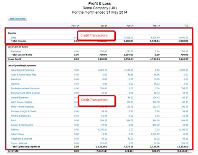Select Total Cost of Sales Apr-14 amount
This screenshot has height=155, width=198.
tap(103, 55)
